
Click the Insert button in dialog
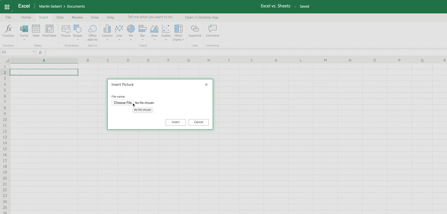176,122
